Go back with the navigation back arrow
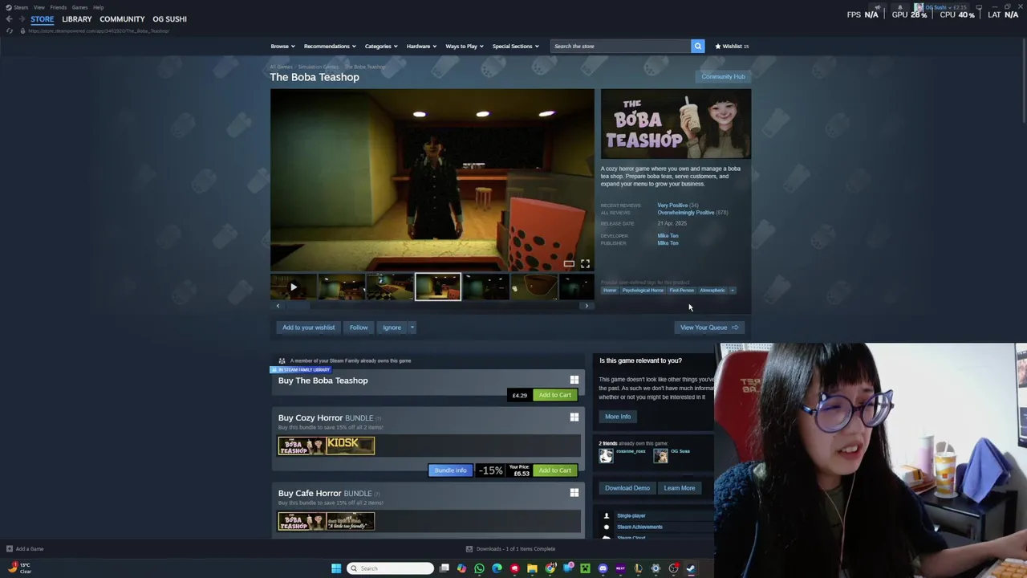Screen dimensions: 1027x578 click(9, 18)
